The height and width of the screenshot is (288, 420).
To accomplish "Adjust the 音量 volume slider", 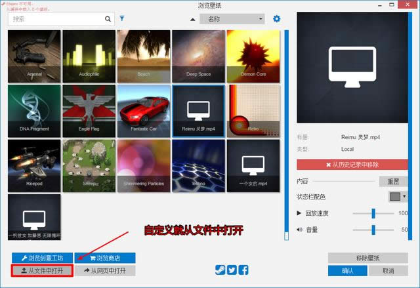I will pyautogui.click(x=373, y=230).
